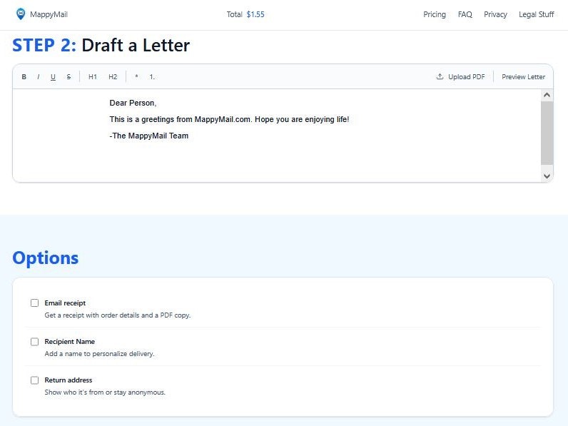Open the Privacy link
Screen dimensions: 568x426
pos(495,14)
